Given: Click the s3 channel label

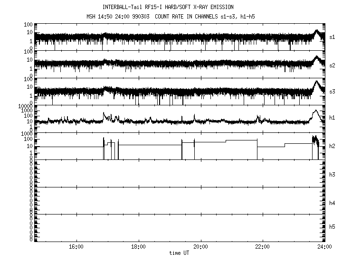Looking at the screenshot, I should click(x=332, y=91).
